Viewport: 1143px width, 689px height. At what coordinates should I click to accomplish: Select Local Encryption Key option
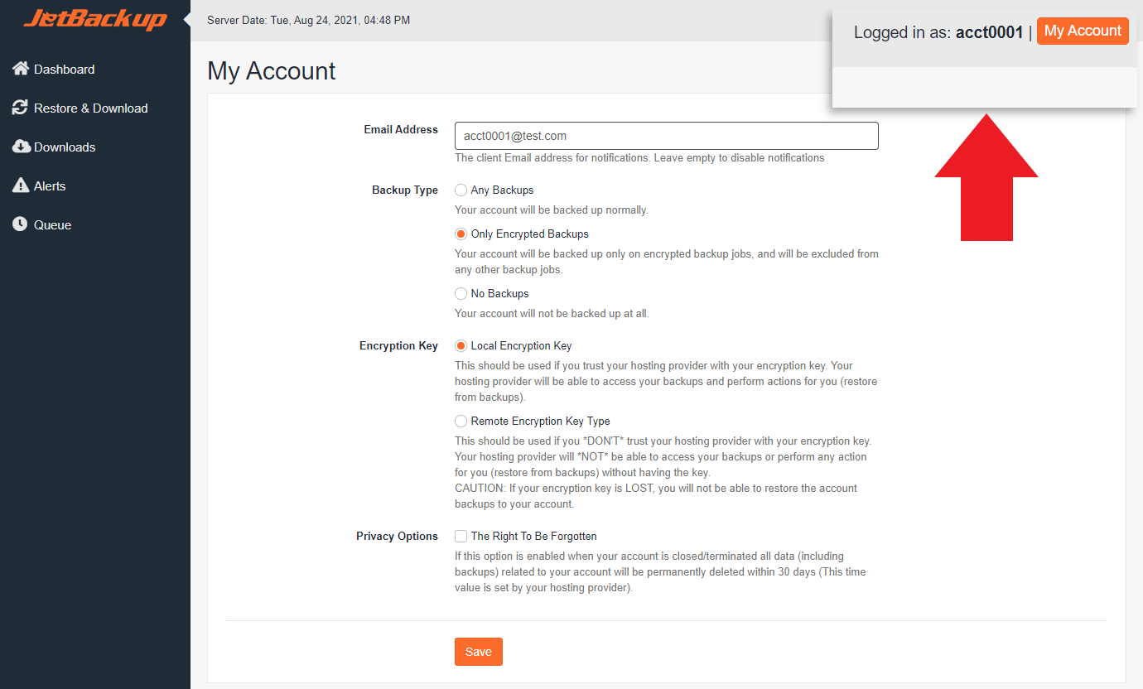pyautogui.click(x=461, y=346)
